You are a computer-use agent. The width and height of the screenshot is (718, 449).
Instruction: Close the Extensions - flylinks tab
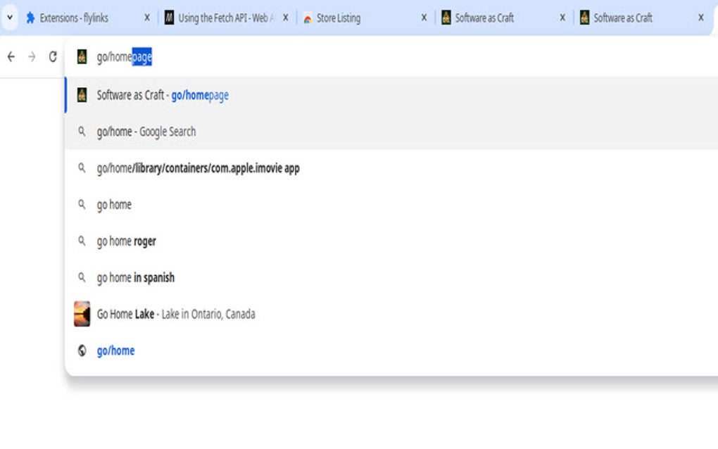tap(146, 18)
